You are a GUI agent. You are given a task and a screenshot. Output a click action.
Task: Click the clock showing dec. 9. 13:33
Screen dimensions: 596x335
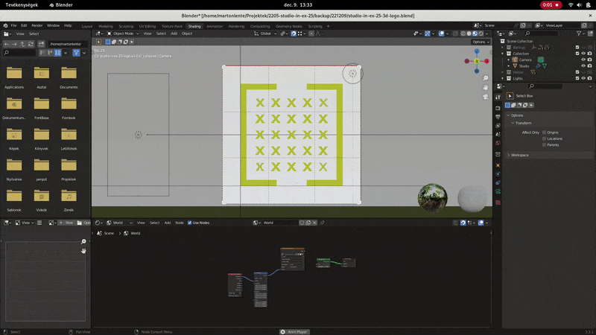(298, 5)
